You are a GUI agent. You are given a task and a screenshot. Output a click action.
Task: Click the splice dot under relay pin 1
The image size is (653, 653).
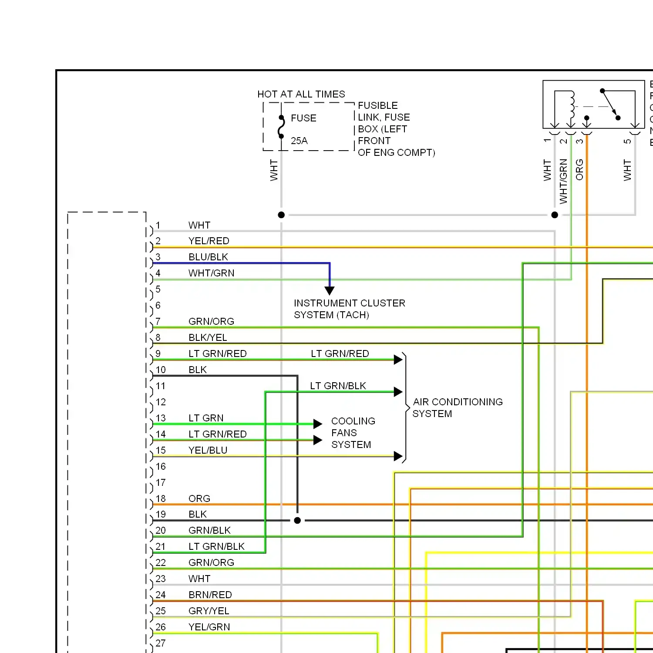pyautogui.click(x=555, y=215)
